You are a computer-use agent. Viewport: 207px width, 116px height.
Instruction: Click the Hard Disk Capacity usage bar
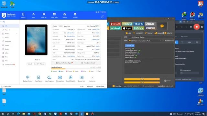pos(76,69)
